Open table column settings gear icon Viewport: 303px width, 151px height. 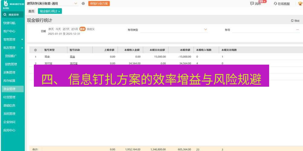pos(35,50)
